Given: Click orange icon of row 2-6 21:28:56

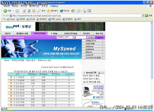Looking at the screenshot, I should click(11, 90).
